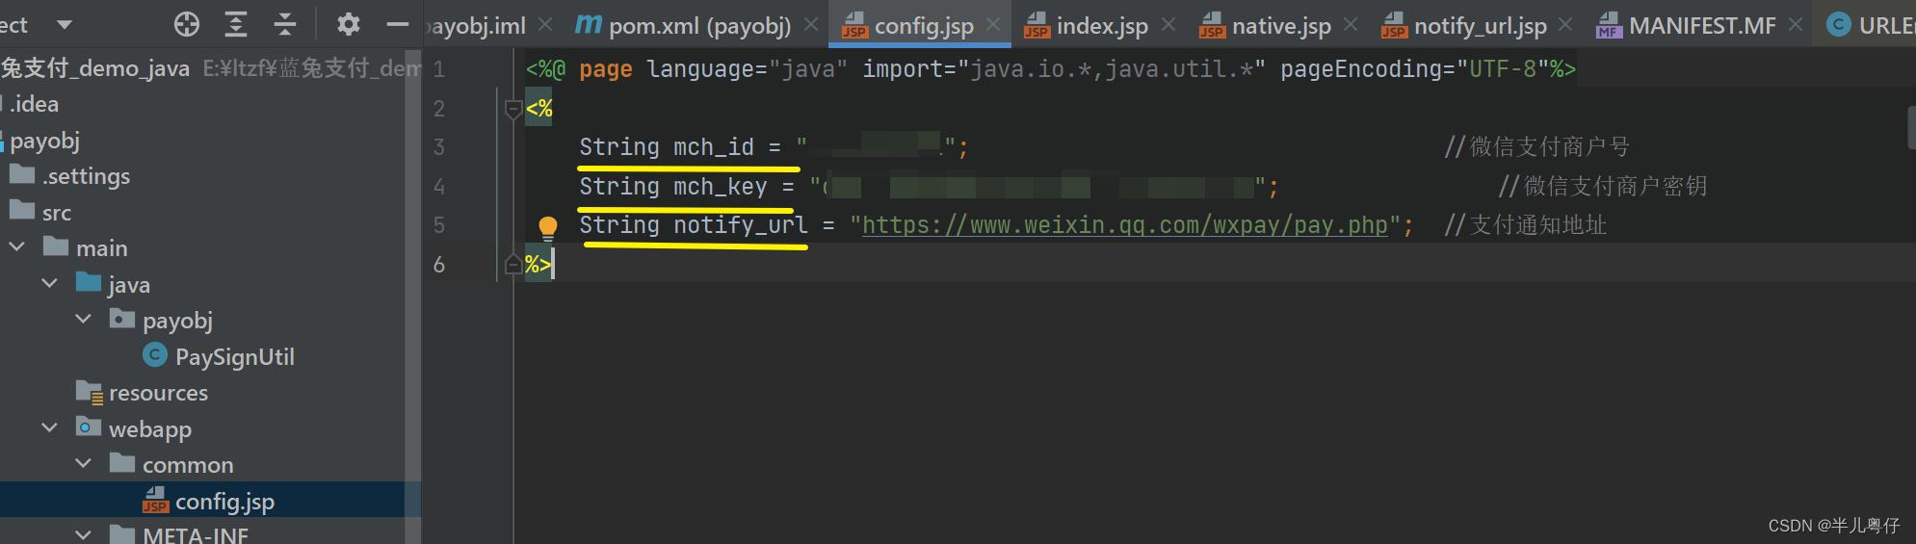This screenshot has width=1916, height=544.
Task: Open project view settings gear
Action: [349, 24]
